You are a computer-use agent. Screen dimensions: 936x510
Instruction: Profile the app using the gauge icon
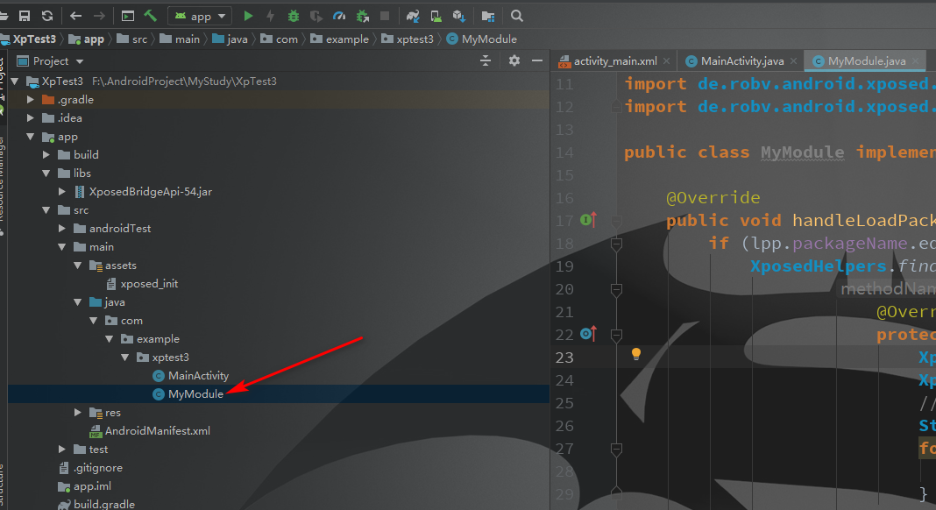pos(340,15)
